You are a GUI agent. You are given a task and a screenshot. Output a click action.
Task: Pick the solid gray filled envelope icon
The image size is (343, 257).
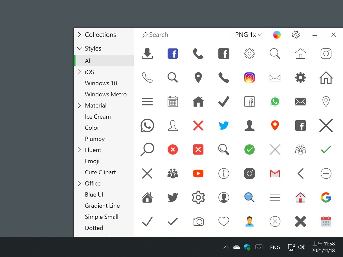click(x=301, y=101)
